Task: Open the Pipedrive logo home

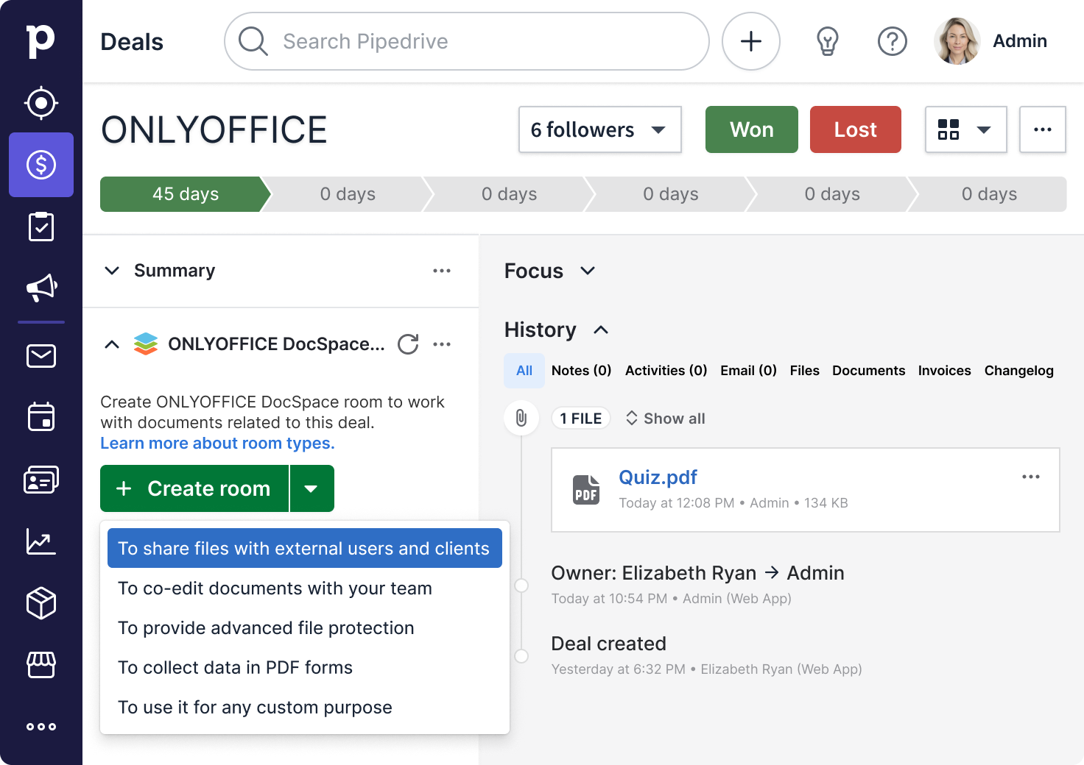Action: (41, 40)
